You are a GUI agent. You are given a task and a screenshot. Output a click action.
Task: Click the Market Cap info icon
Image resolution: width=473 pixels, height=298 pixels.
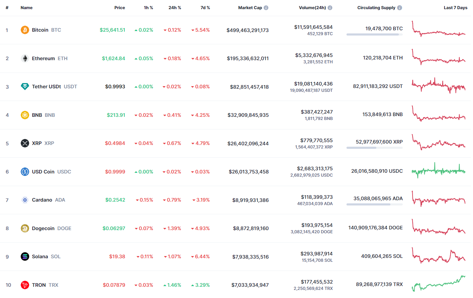tap(266, 8)
